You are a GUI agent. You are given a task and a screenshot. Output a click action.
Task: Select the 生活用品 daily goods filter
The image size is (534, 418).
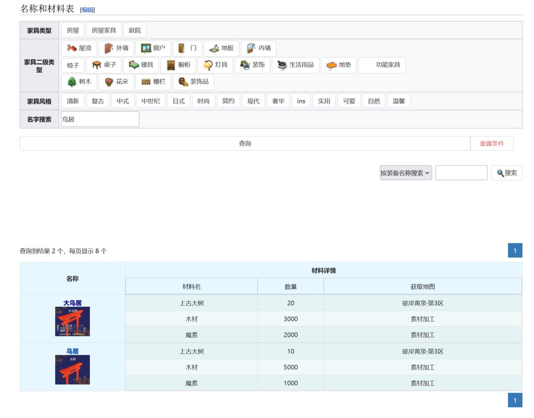(296, 65)
